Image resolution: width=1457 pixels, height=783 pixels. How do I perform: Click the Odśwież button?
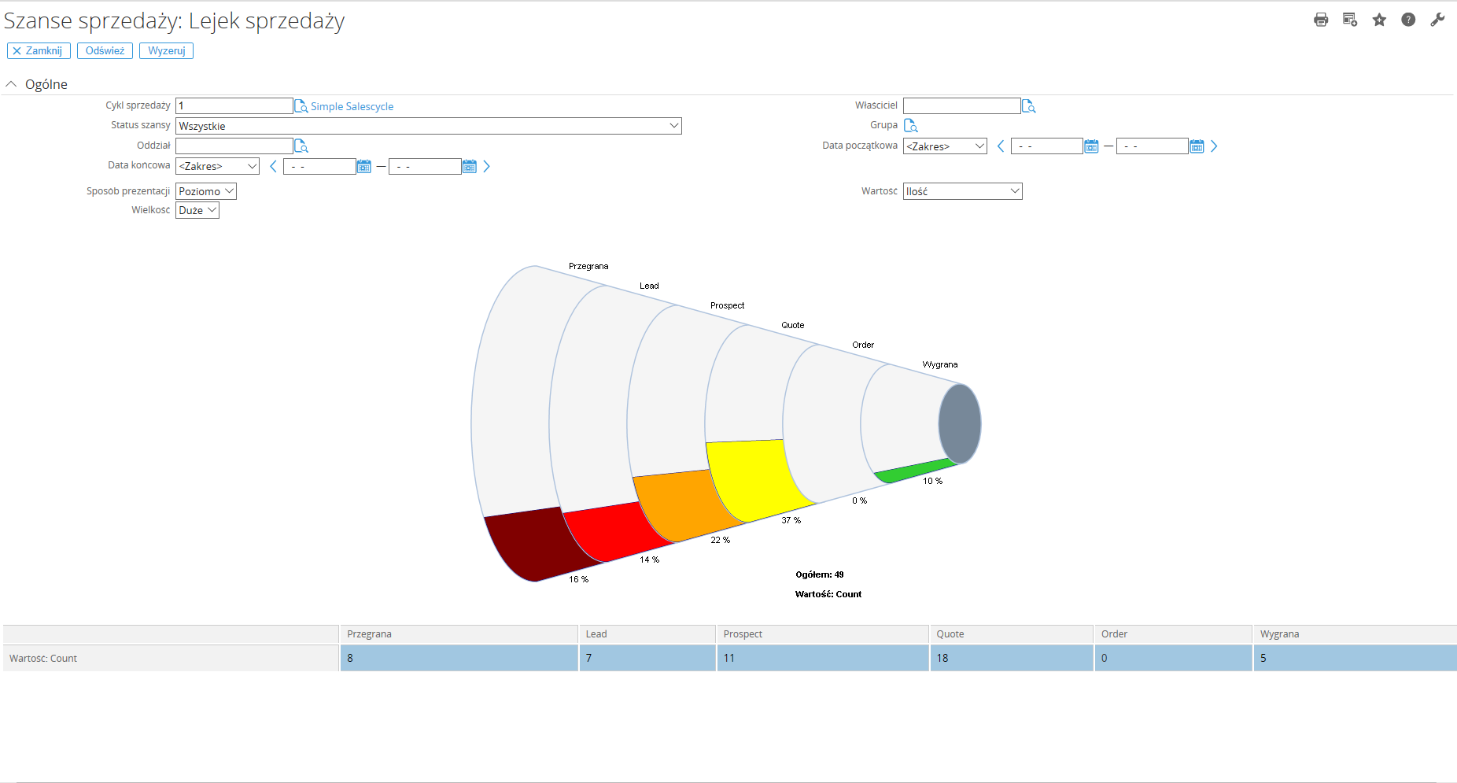pyautogui.click(x=105, y=51)
